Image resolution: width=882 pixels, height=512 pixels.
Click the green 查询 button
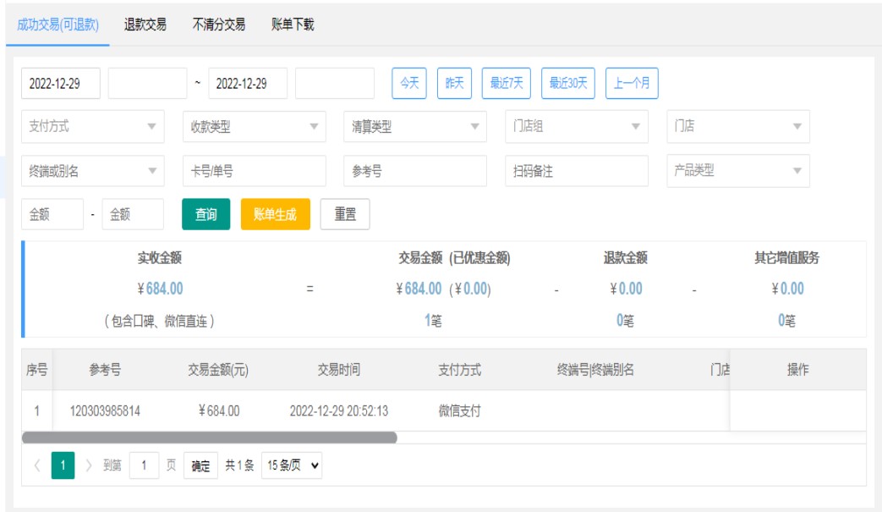click(205, 214)
